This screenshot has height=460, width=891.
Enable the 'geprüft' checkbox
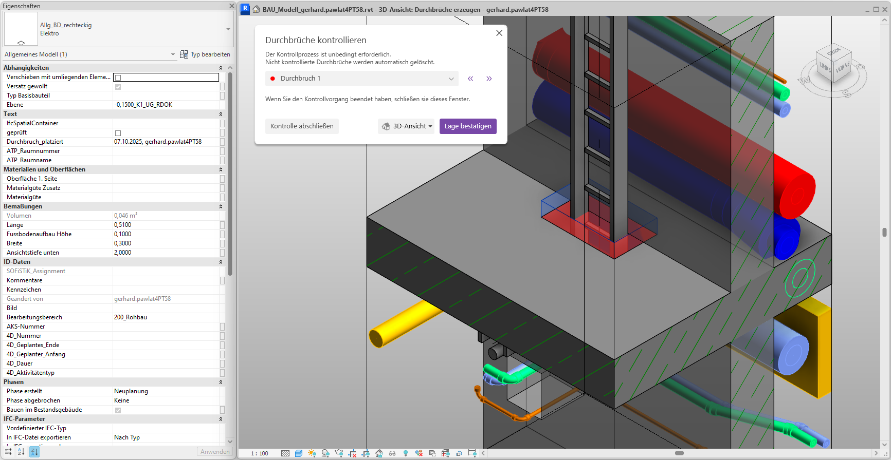click(x=118, y=133)
